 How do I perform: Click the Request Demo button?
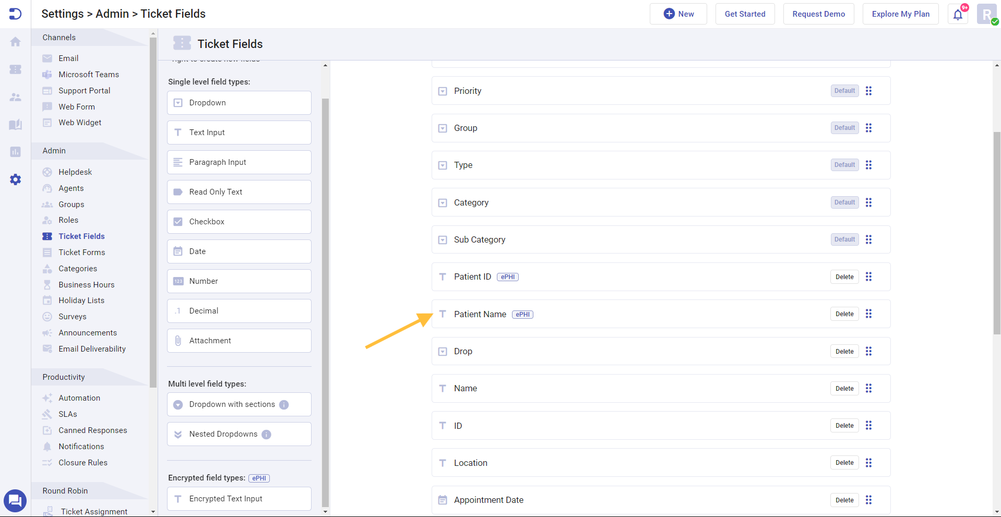point(818,14)
